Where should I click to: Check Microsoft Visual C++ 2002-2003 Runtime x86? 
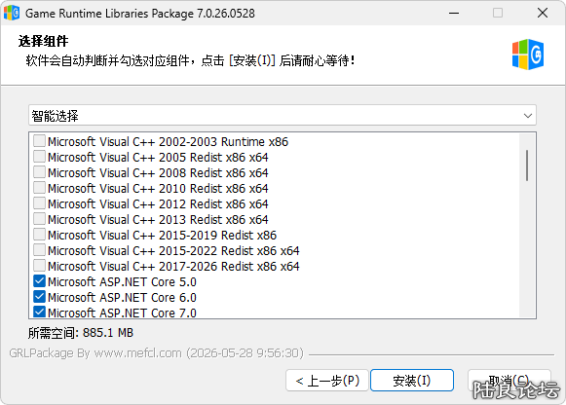(x=39, y=141)
